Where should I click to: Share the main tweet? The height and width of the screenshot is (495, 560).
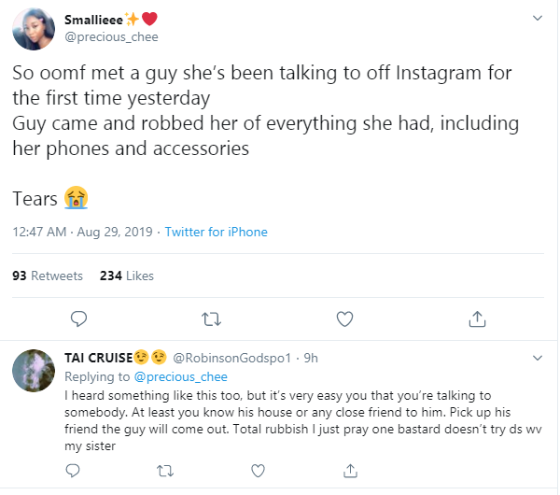click(477, 319)
